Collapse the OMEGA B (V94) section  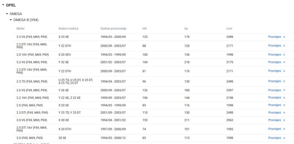tap(11, 20)
